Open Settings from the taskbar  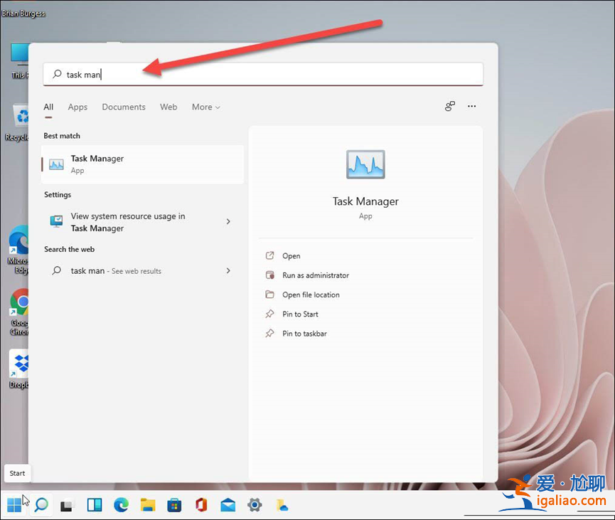(x=255, y=504)
